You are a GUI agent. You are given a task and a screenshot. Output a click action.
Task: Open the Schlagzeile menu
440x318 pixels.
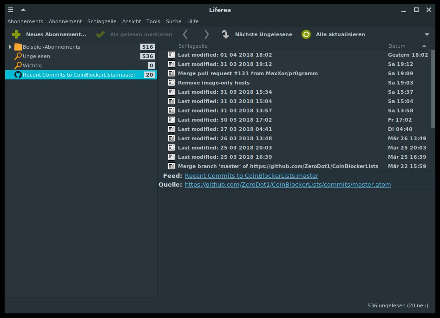click(102, 21)
